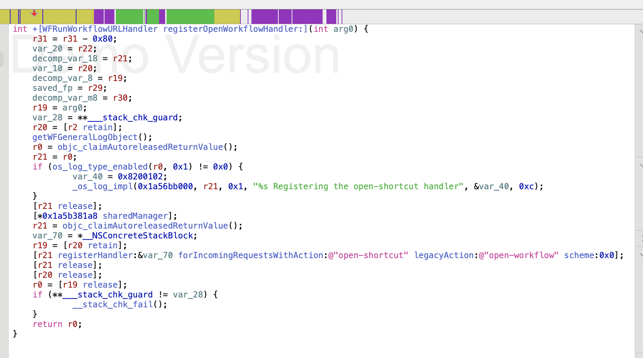The image size is (643, 358).
Task: Click the red arrow position marker in navigation bar
Action: coord(34,14)
